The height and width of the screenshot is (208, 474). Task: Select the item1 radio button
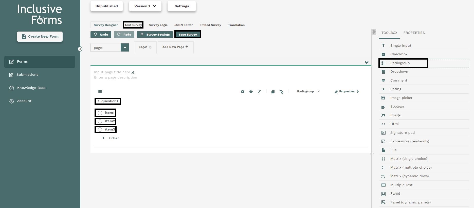click(100, 113)
